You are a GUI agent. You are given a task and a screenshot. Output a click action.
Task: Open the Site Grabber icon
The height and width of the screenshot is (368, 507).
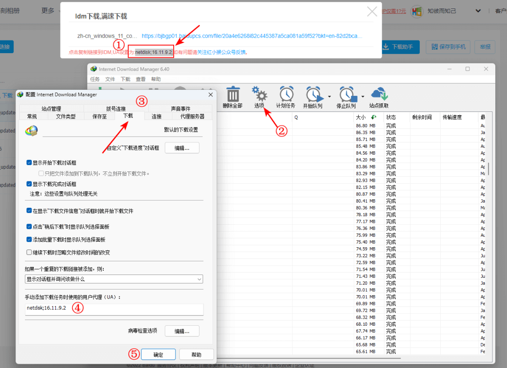click(379, 94)
